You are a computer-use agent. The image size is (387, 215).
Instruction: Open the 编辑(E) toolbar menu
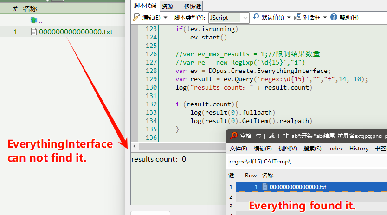pyautogui.click(x=151, y=18)
